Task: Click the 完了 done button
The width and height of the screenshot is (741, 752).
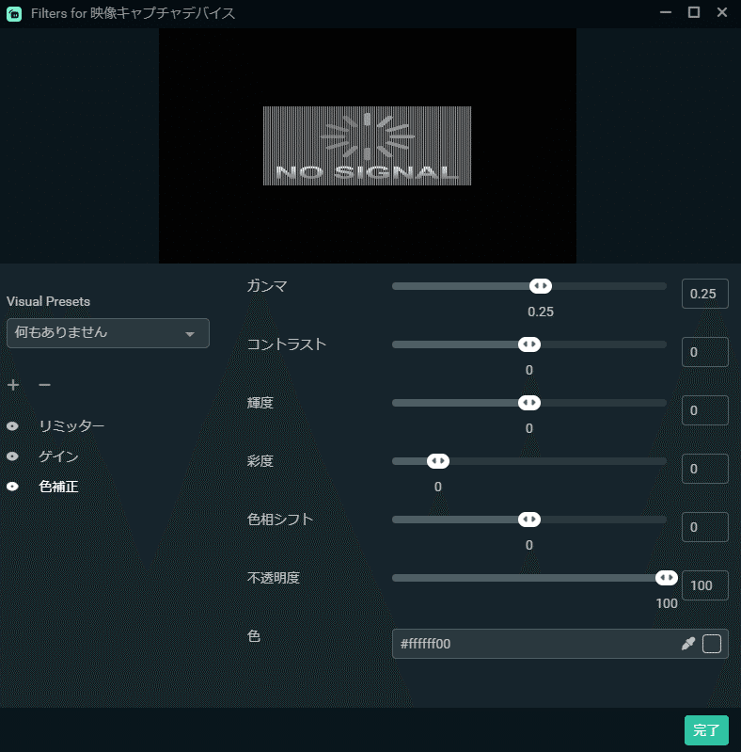Action: [706, 730]
